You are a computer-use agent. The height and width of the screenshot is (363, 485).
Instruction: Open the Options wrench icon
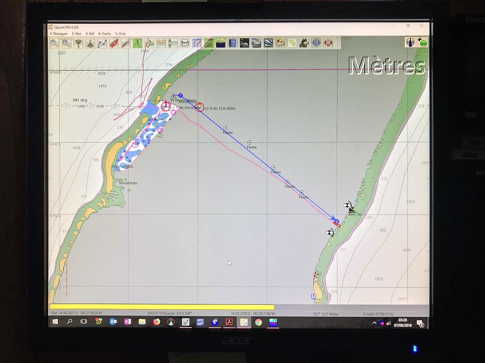(126, 43)
